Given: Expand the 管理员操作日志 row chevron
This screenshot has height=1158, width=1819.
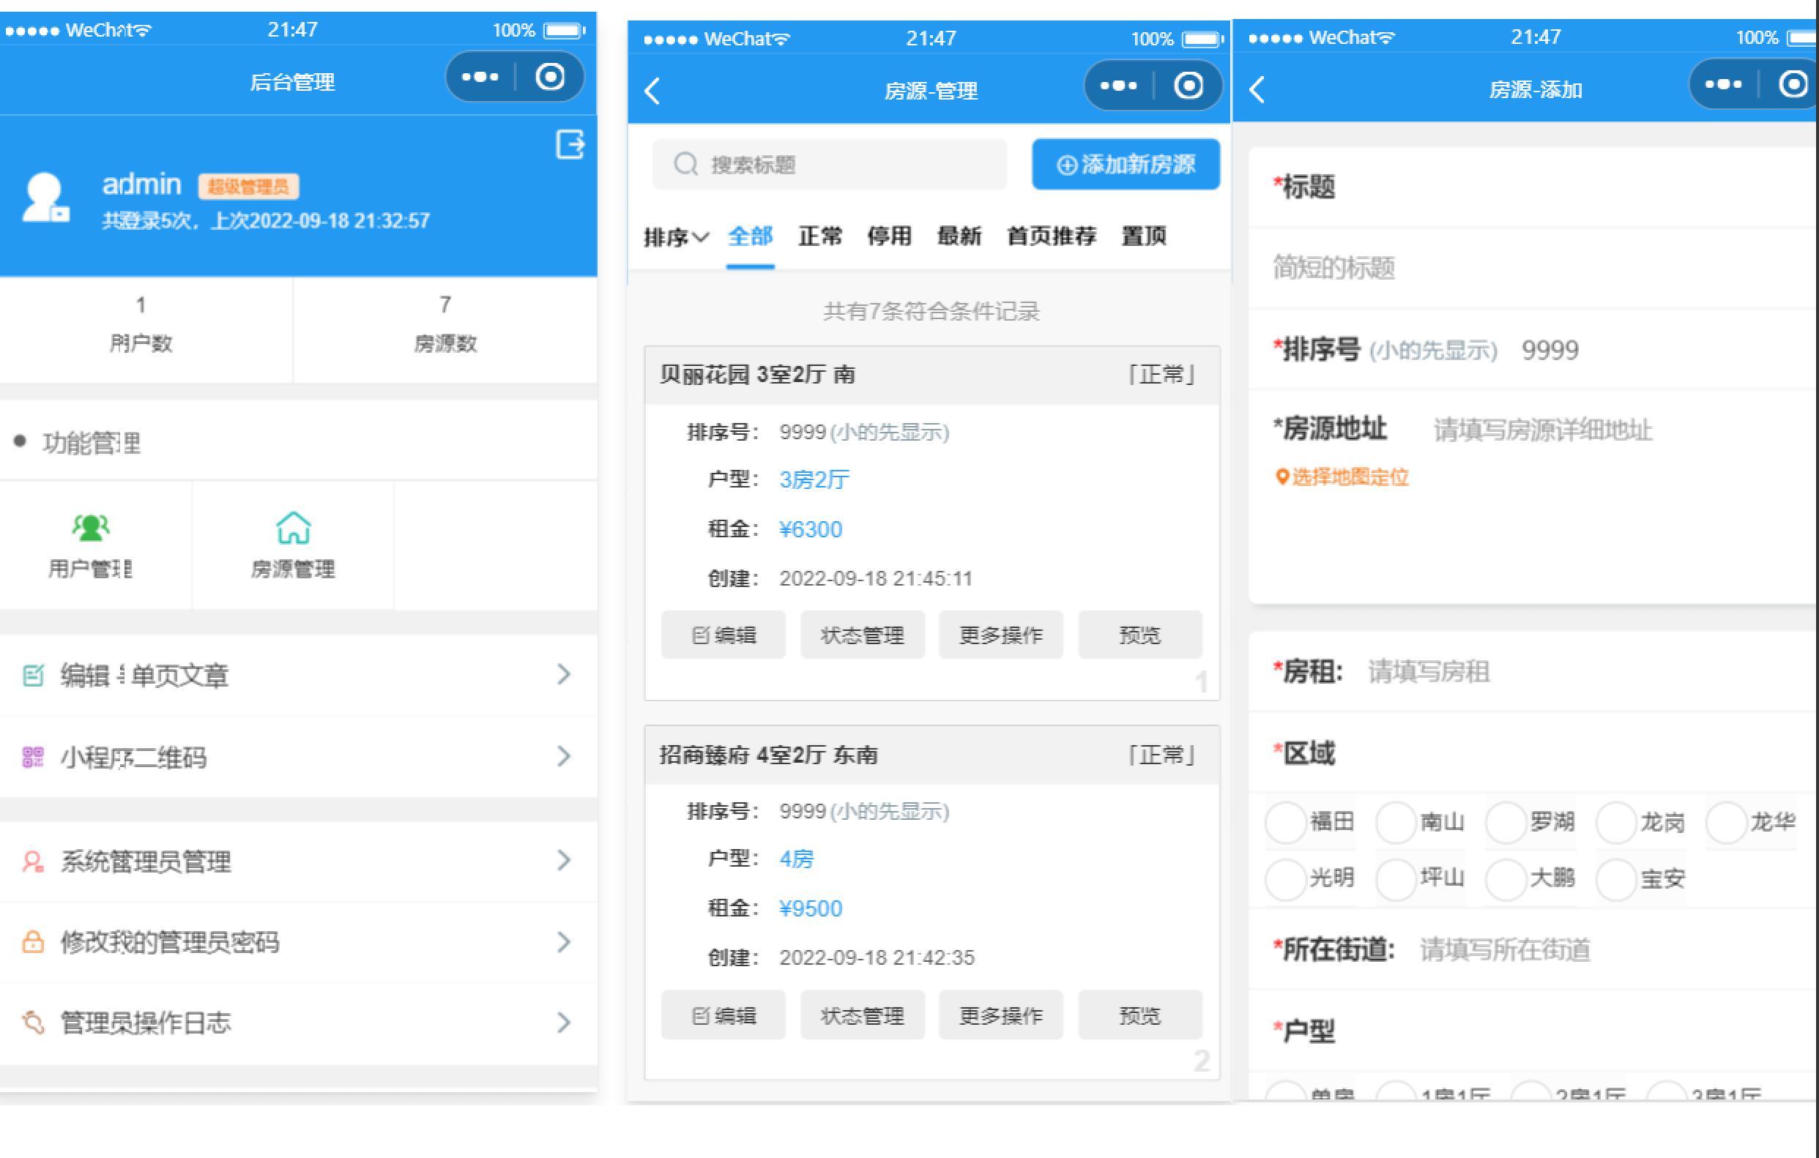Looking at the screenshot, I should [564, 1022].
